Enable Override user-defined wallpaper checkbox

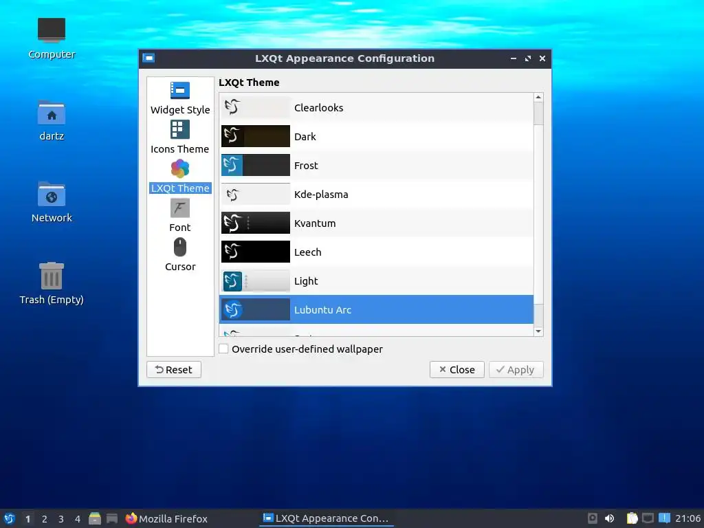pos(223,349)
